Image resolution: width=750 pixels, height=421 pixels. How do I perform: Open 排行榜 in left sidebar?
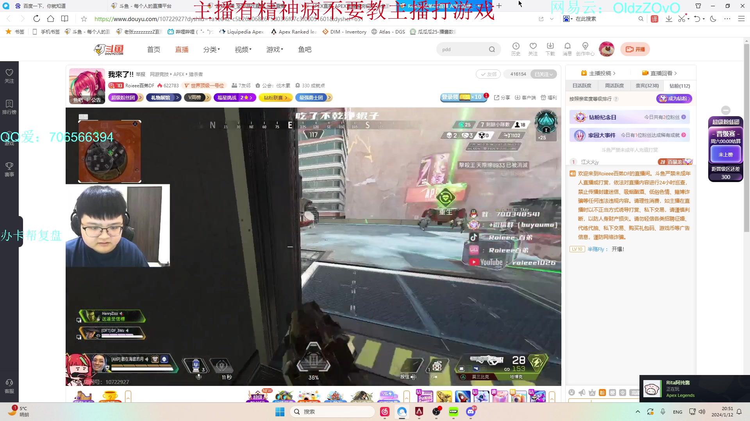coord(9,107)
